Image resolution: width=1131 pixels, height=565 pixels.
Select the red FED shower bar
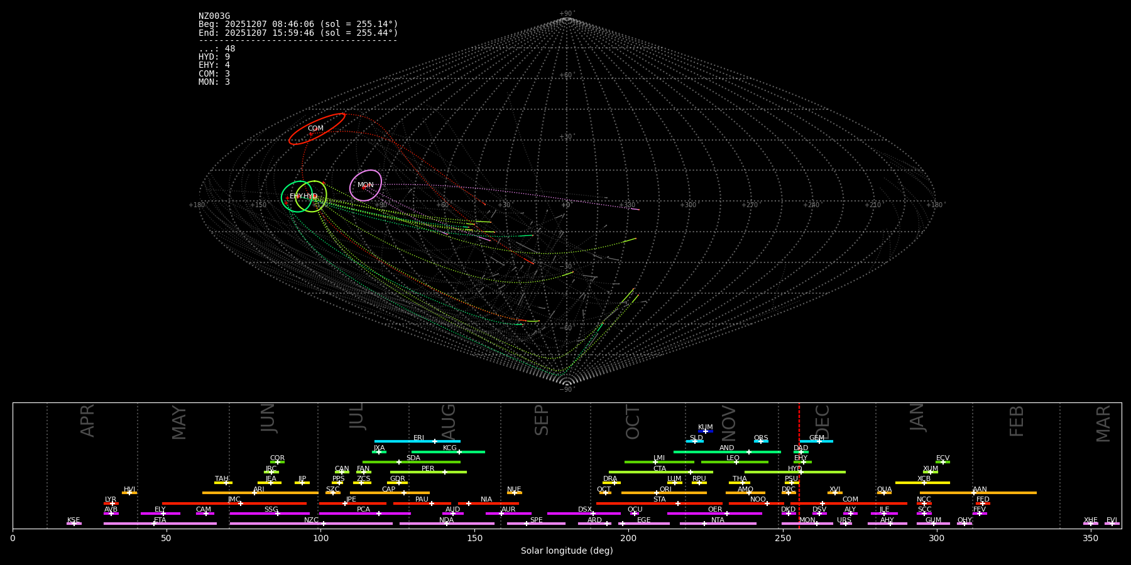(983, 503)
